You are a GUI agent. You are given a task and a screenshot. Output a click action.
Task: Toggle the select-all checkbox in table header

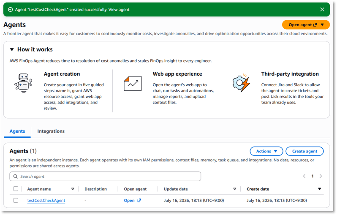(16, 188)
